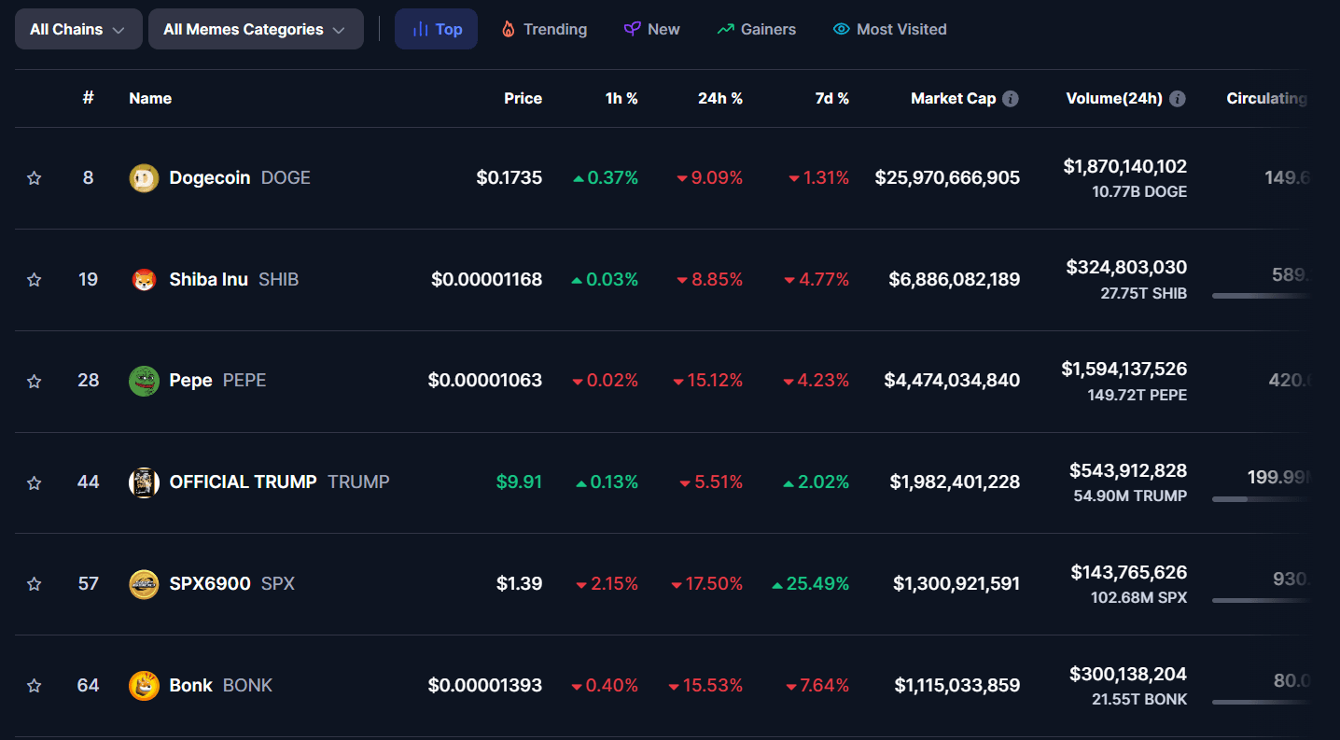Switch to the Trending tab
This screenshot has height=740, width=1340.
click(544, 29)
